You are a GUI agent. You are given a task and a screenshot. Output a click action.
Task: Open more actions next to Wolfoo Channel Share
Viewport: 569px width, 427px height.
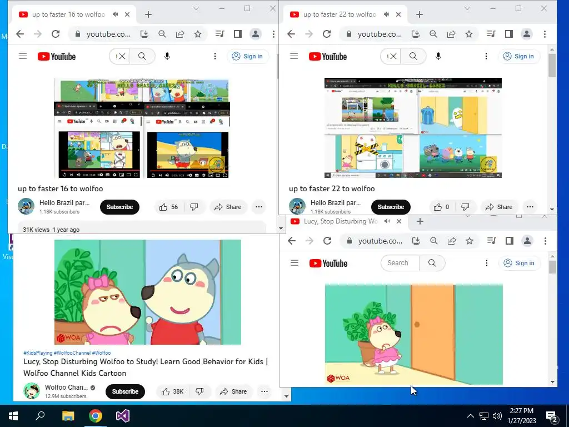264,391
